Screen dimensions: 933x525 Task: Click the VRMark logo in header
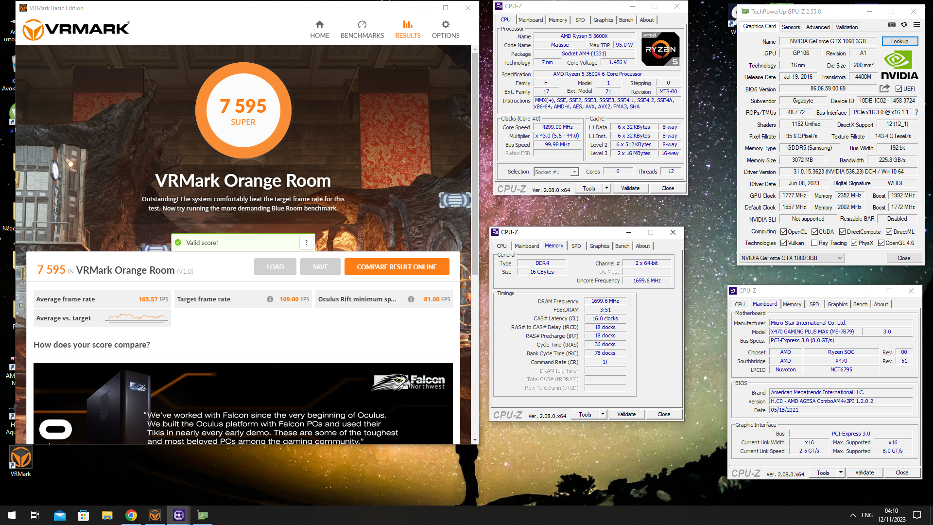(76, 30)
